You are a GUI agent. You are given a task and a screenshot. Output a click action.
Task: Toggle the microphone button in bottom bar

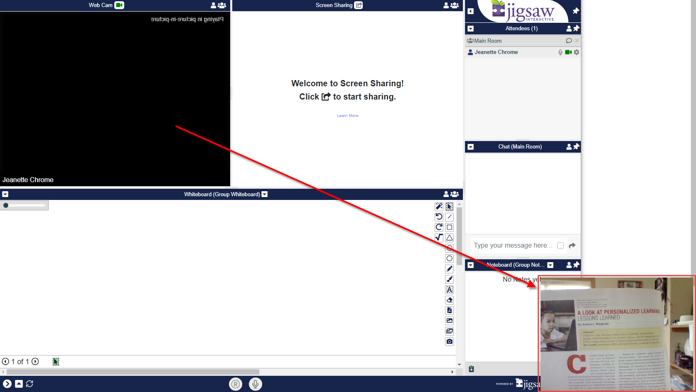pos(256,384)
